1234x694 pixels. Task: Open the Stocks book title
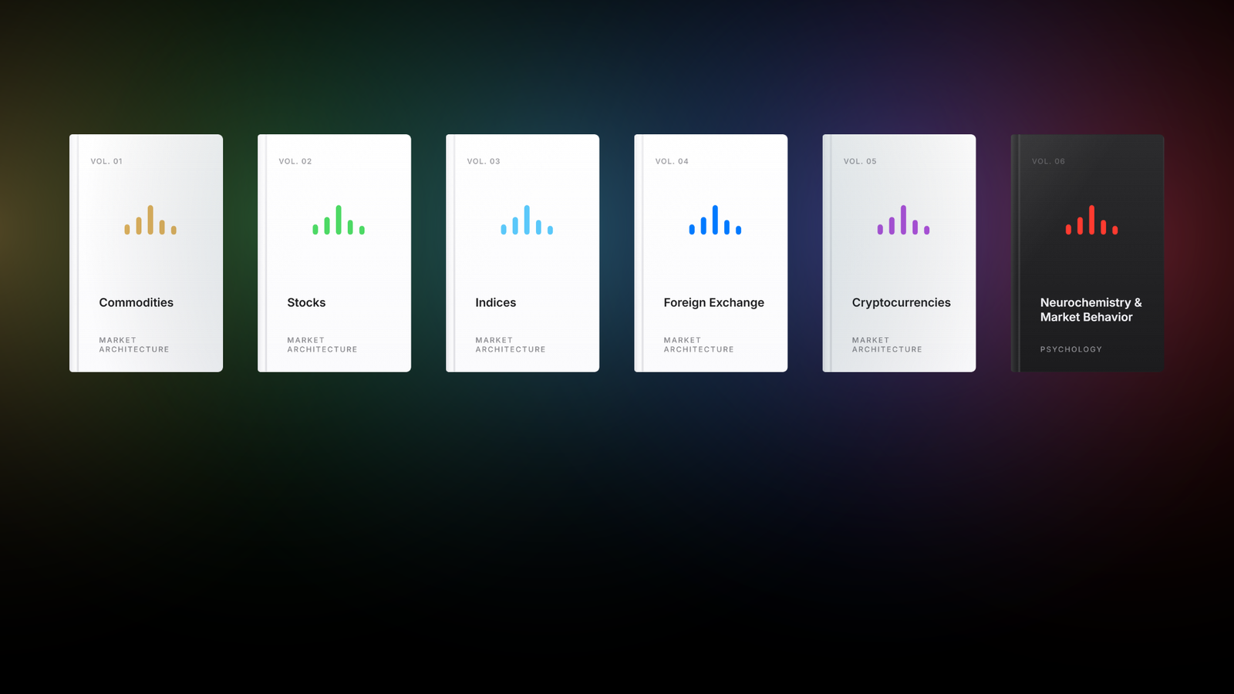pyautogui.click(x=306, y=302)
